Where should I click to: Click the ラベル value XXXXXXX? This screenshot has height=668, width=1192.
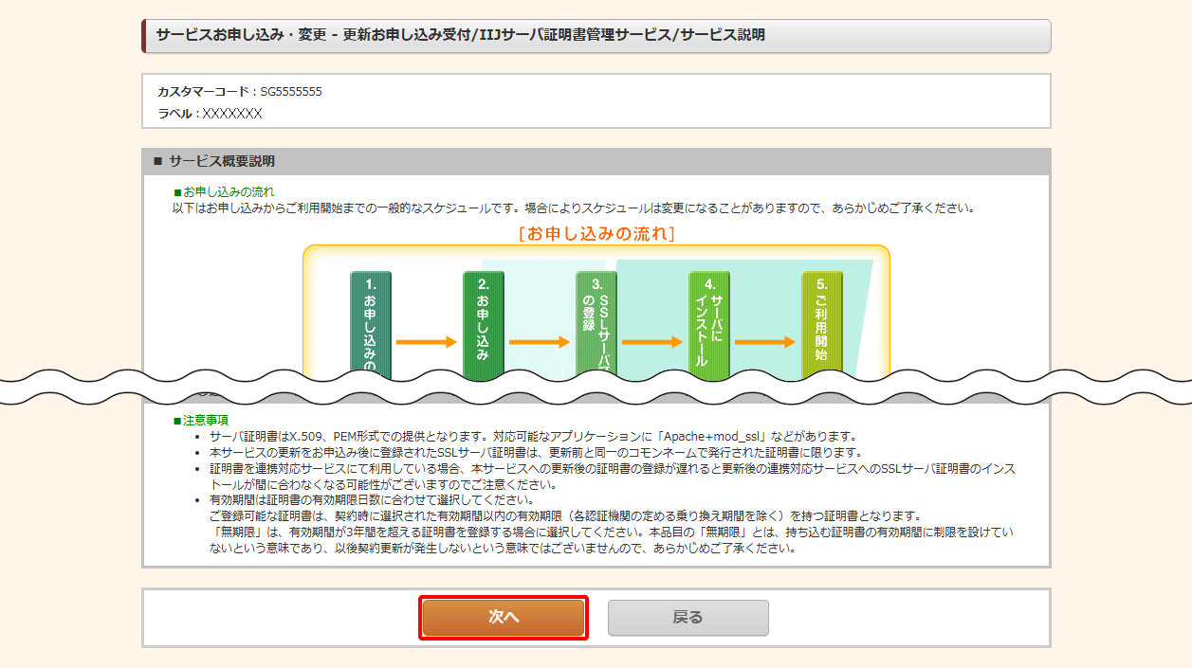point(232,114)
